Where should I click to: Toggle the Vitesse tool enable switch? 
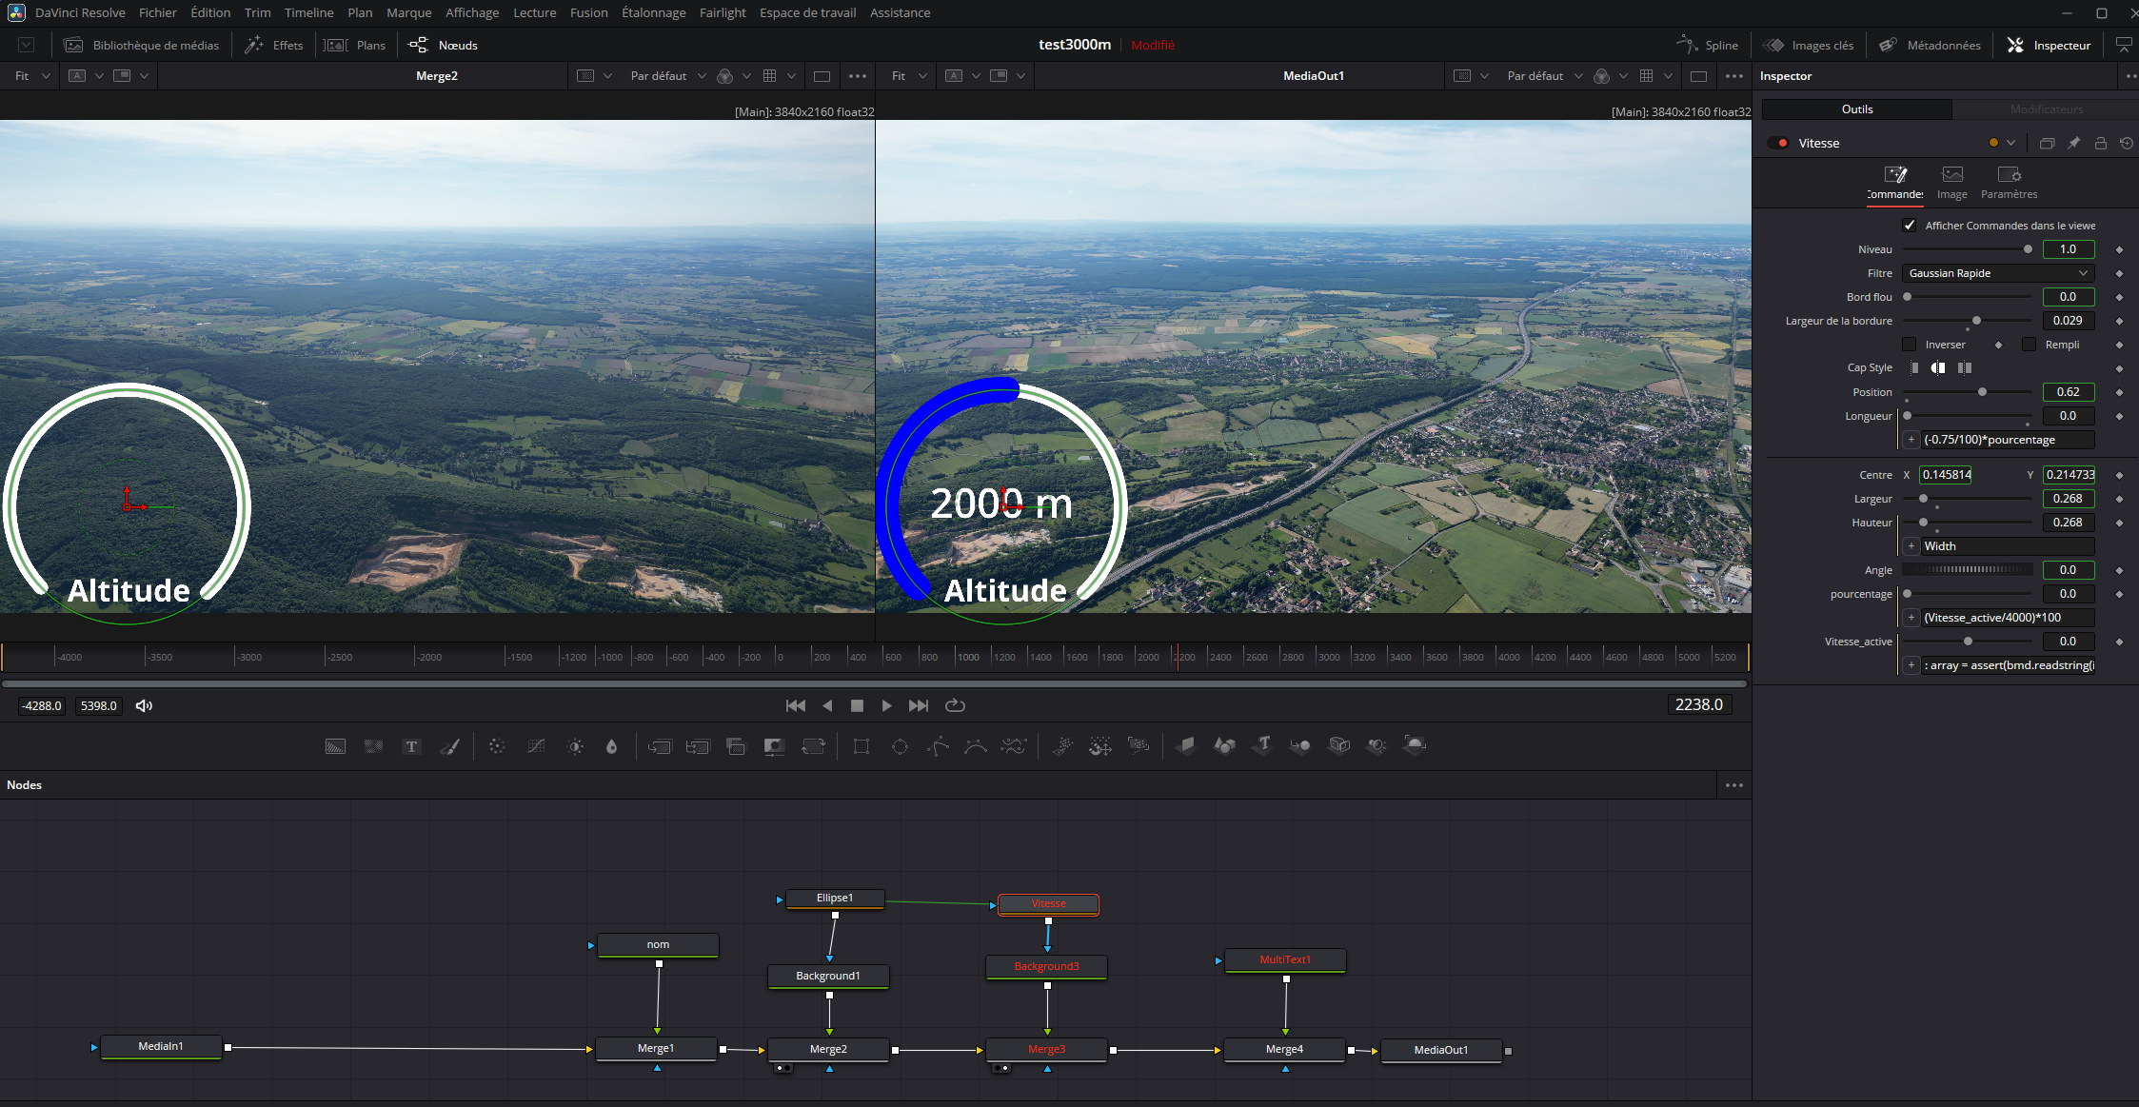[1777, 143]
